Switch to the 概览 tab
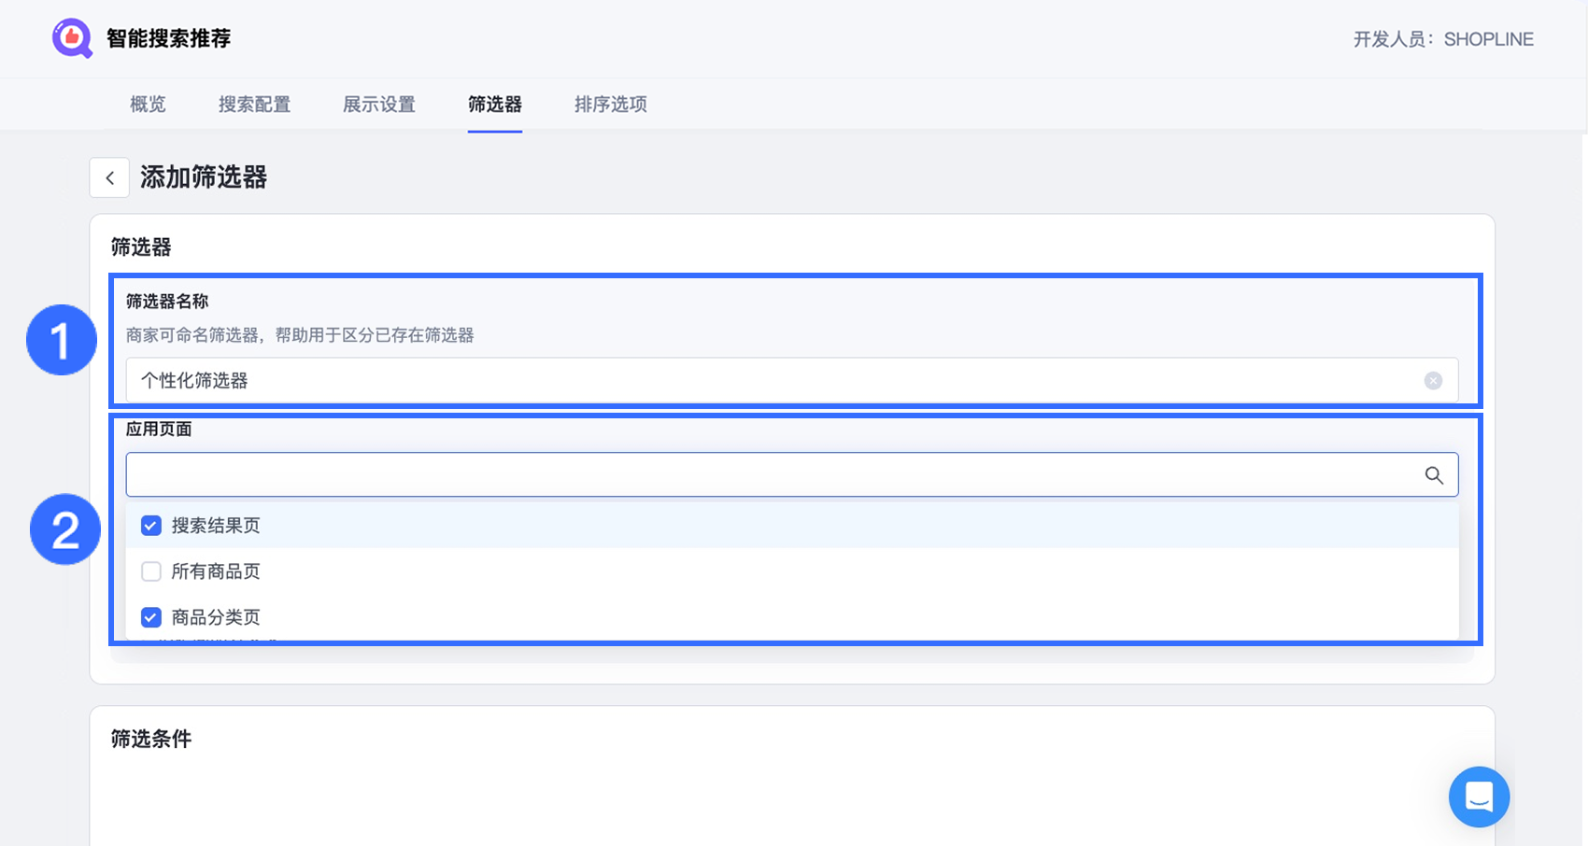This screenshot has height=846, width=1588. [x=148, y=105]
